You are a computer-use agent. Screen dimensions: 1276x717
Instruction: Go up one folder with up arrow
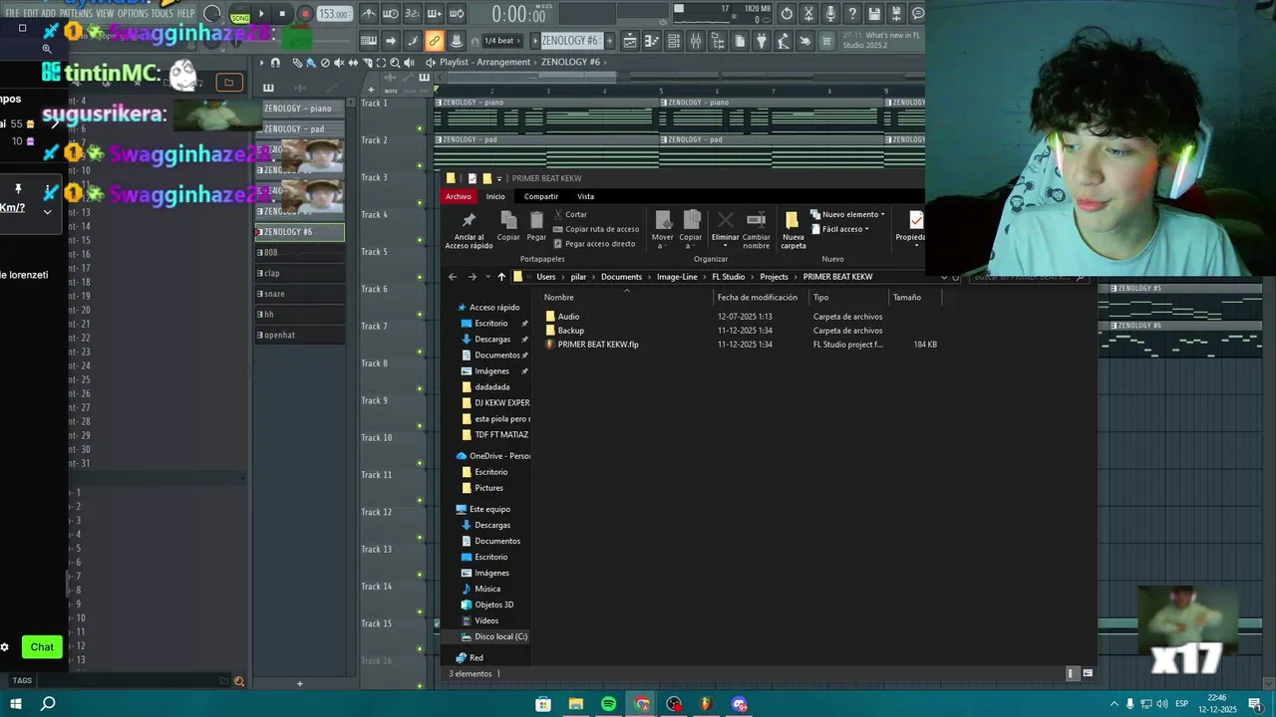click(501, 277)
